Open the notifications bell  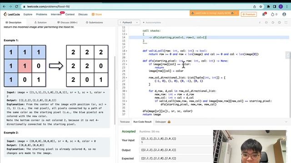[x=264, y=14]
